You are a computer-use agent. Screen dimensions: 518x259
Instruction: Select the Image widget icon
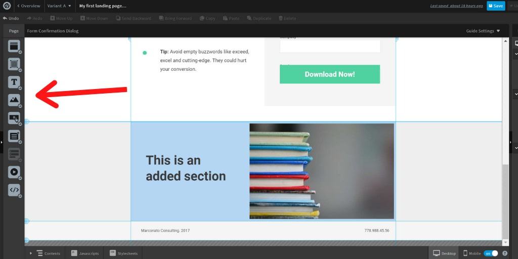(x=14, y=100)
